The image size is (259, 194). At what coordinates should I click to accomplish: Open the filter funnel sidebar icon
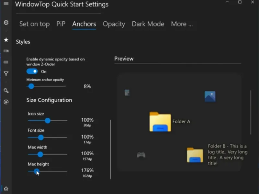coord(6,74)
